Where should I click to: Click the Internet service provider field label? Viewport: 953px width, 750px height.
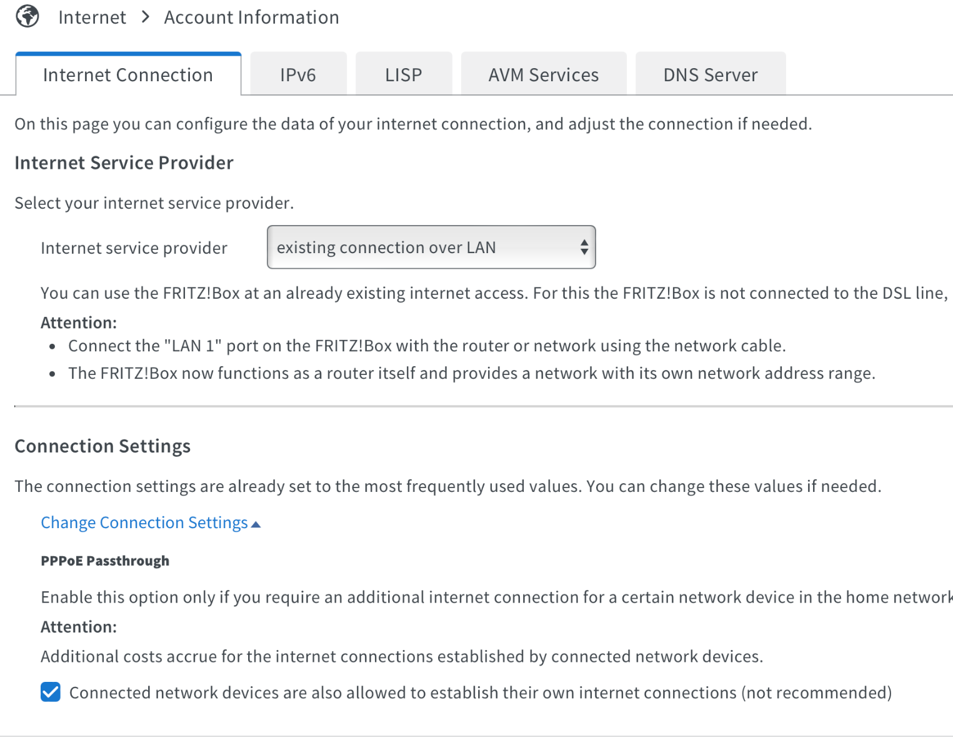[x=134, y=248]
